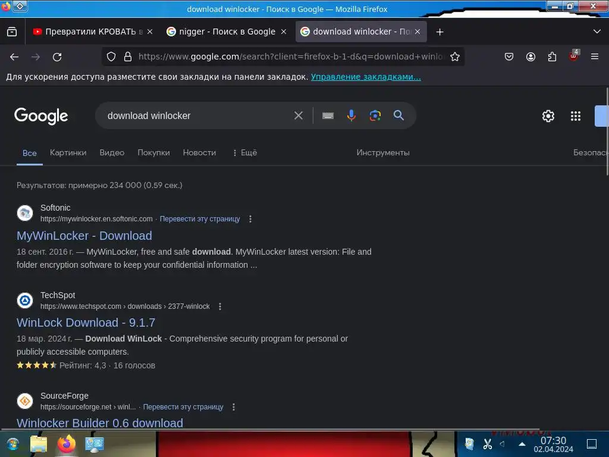Start voice search with microphone
This screenshot has height=457, width=609.
(x=351, y=115)
